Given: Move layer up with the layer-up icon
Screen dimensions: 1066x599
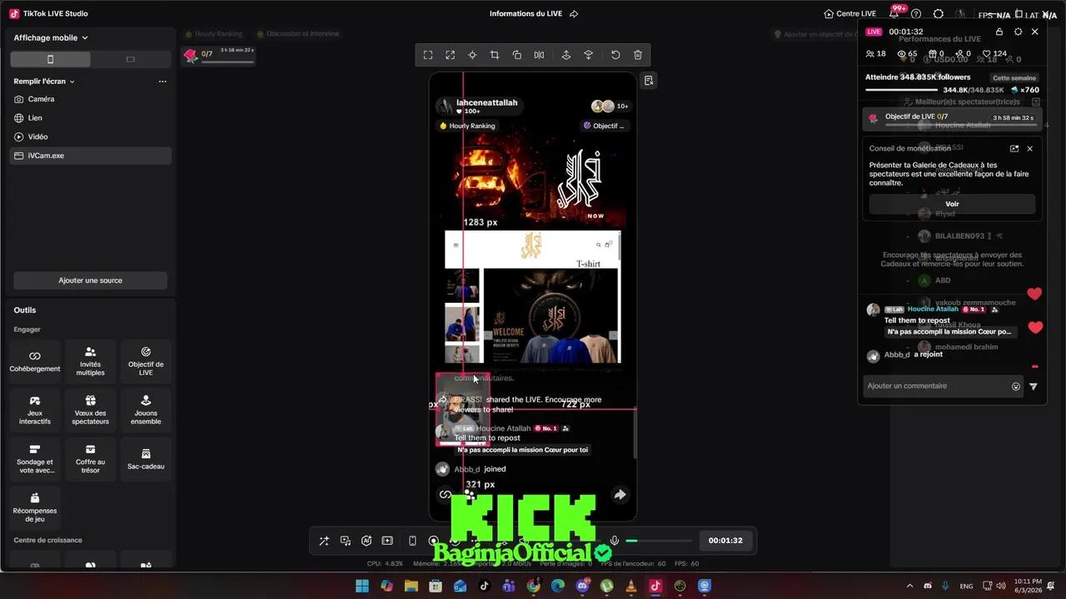Looking at the screenshot, I should tap(566, 55).
